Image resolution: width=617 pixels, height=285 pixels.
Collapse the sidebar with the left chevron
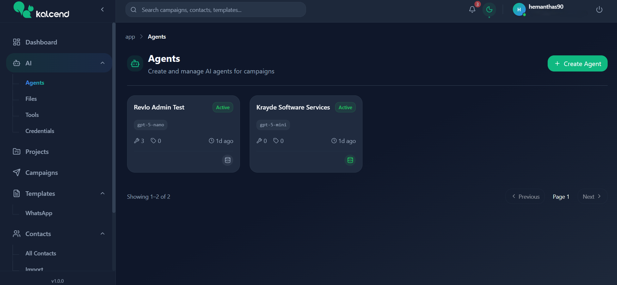102,9
